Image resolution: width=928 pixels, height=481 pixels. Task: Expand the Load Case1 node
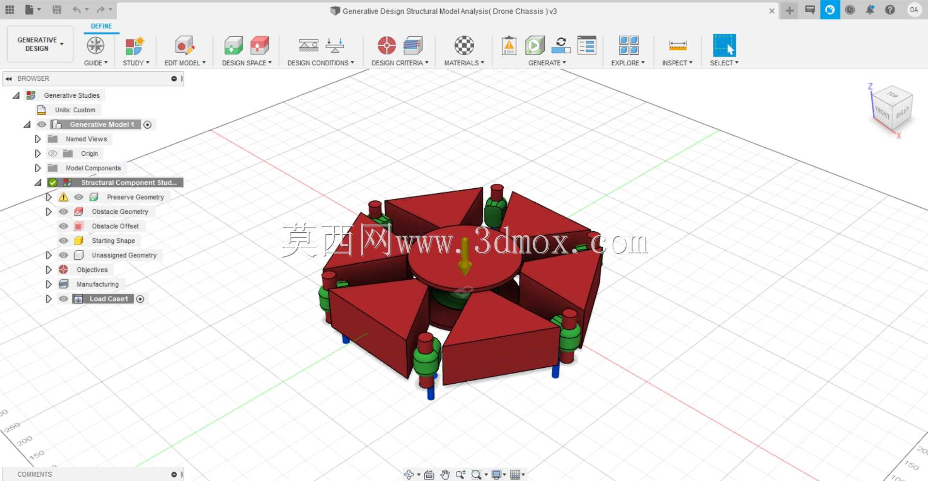(x=48, y=299)
